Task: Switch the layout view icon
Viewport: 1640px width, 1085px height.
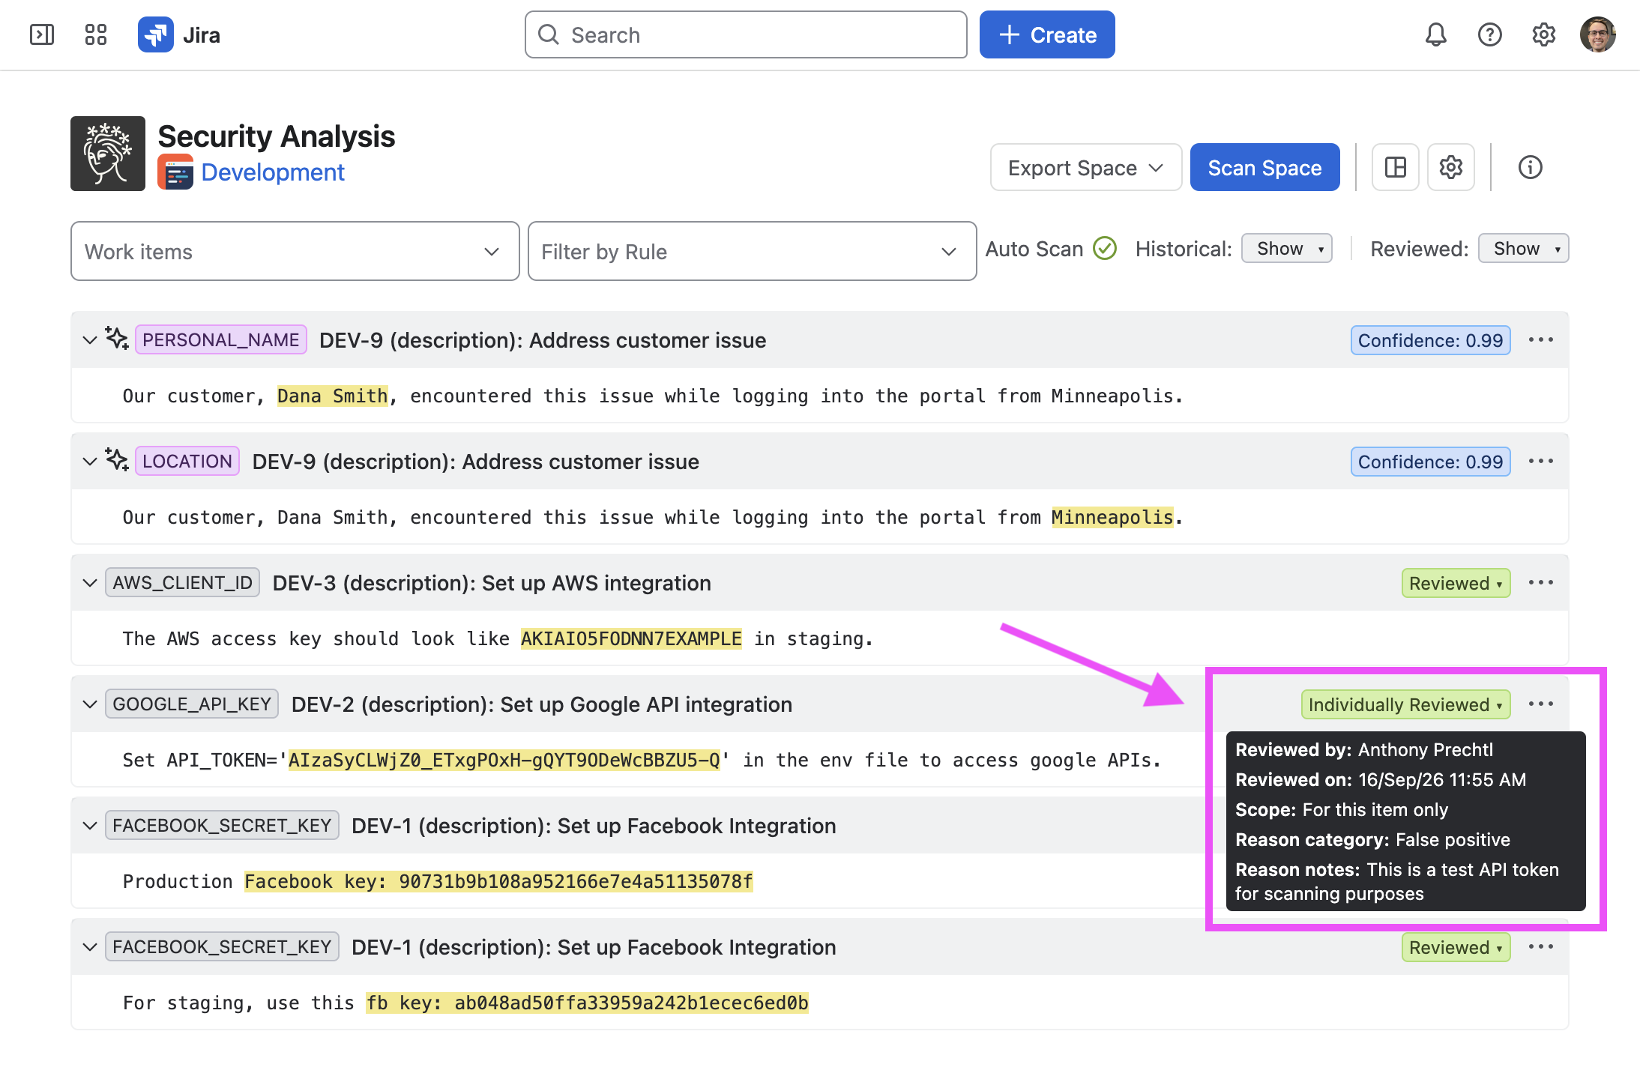Action: click(1396, 167)
